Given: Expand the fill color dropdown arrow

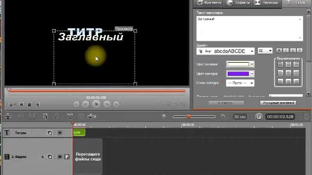Looking at the screenshot, I should click(x=252, y=64).
